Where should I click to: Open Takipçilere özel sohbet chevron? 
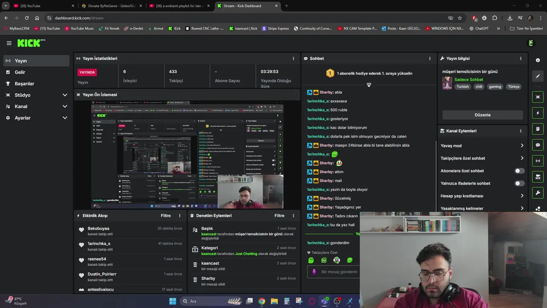522,158
